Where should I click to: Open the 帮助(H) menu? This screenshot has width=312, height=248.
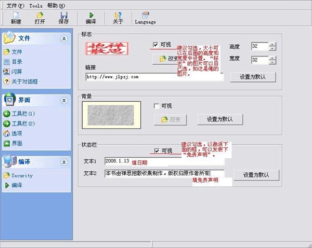[56, 6]
